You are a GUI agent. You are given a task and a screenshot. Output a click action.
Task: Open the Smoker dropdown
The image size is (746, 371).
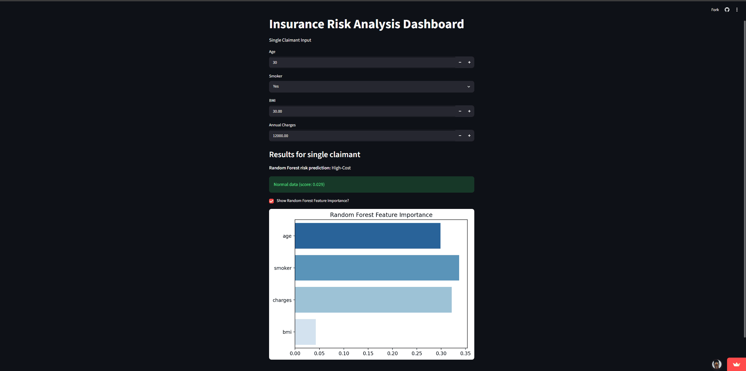(x=371, y=87)
